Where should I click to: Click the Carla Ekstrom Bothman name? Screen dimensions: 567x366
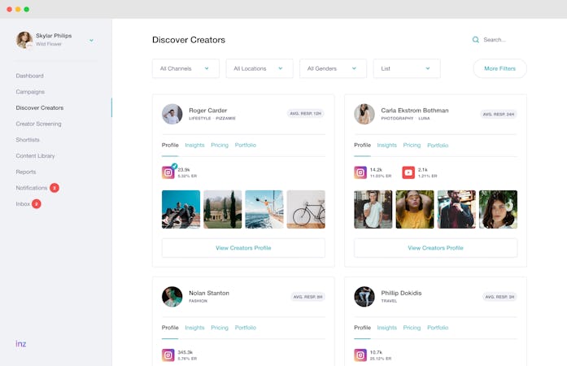point(415,111)
